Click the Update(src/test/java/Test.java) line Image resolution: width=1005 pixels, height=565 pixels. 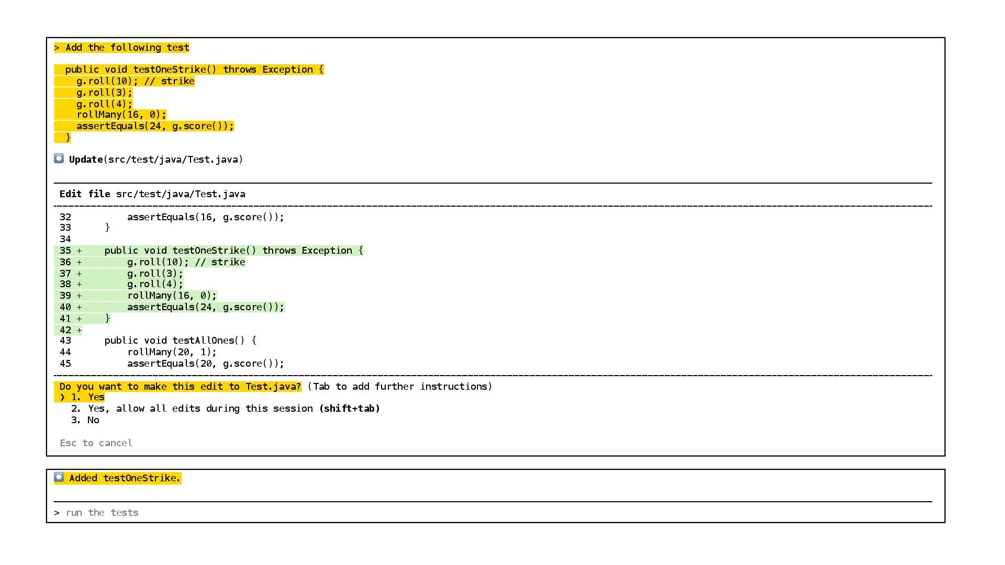point(156,160)
